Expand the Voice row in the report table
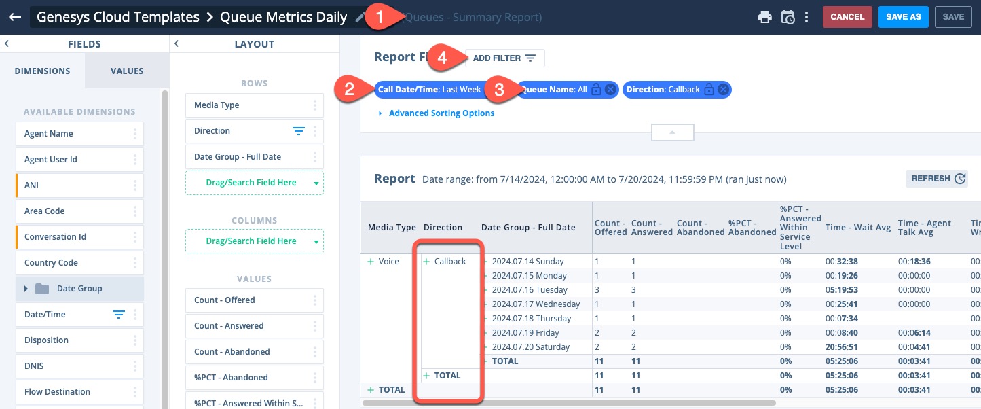The height and width of the screenshot is (409, 981). point(371,261)
